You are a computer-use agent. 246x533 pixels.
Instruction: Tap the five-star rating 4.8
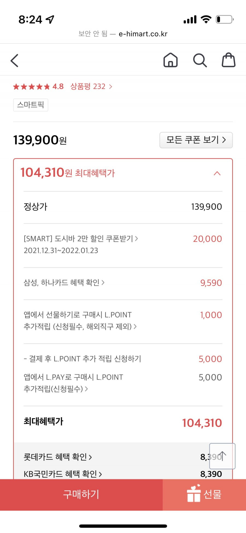click(38, 87)
